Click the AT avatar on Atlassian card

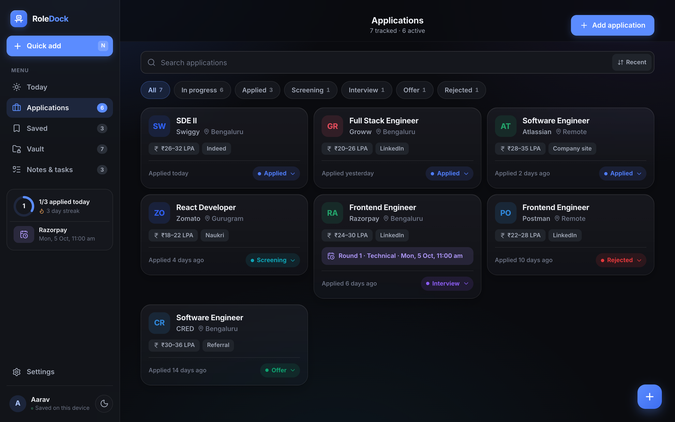(x=505, y=126)
